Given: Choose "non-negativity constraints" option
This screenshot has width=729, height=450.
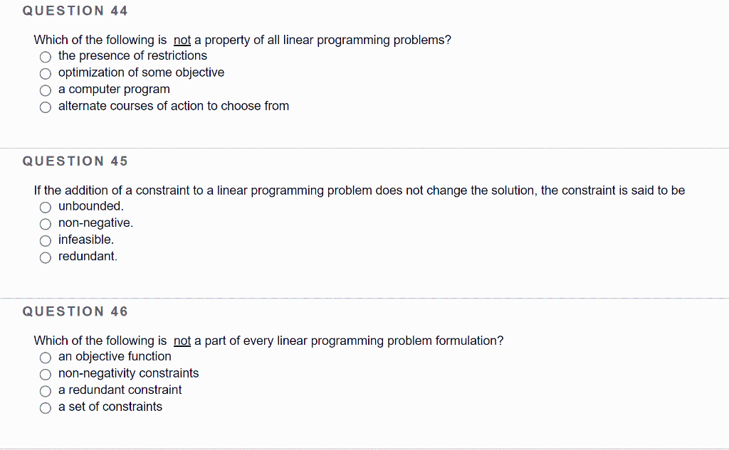Looking at the screenshot, I should point(45,374).
